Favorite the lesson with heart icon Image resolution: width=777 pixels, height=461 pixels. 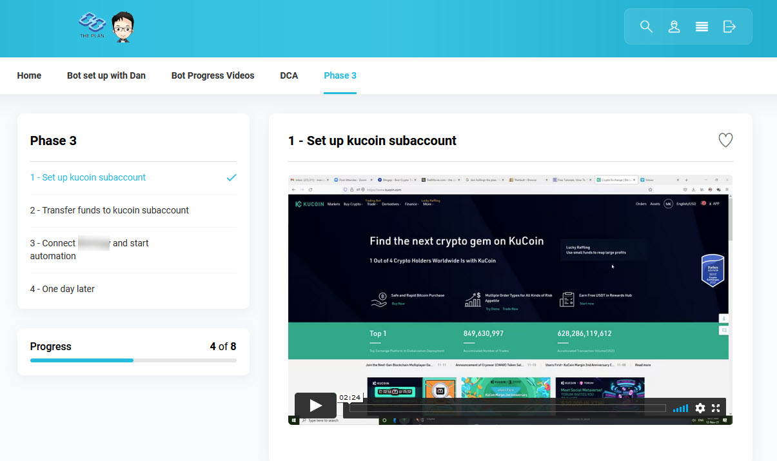[x=725, y=140]
